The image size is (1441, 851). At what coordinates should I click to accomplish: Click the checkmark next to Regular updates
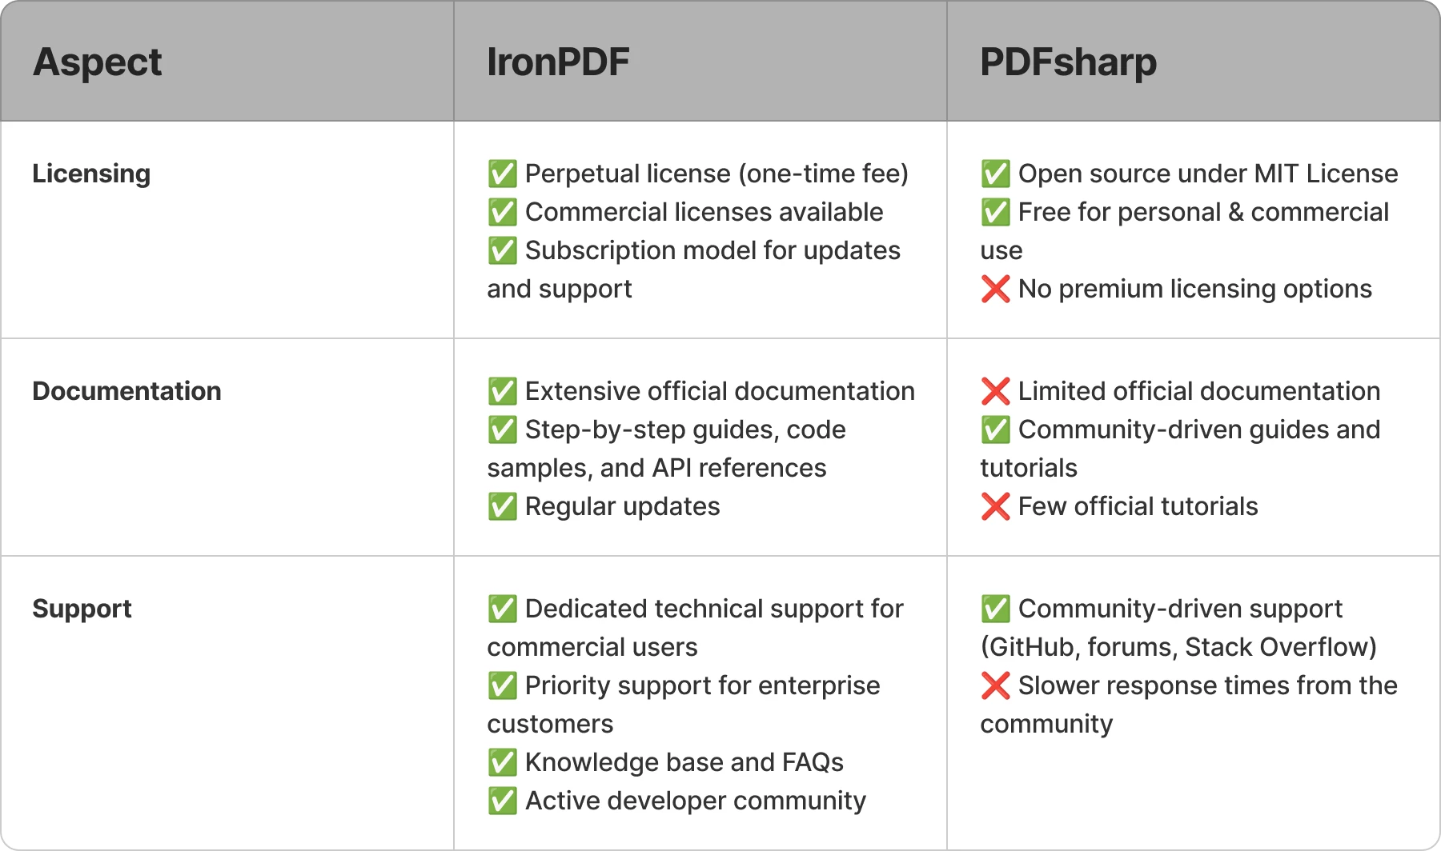tap(502, 506)
